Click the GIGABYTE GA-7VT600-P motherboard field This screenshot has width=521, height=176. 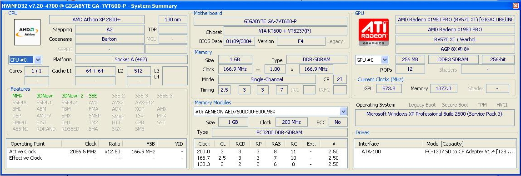270,21
